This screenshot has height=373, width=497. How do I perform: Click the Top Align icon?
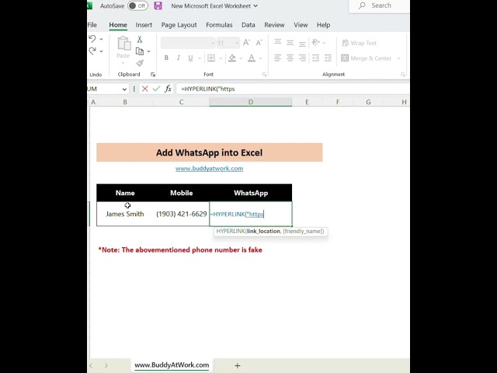(x=278, y=42)
